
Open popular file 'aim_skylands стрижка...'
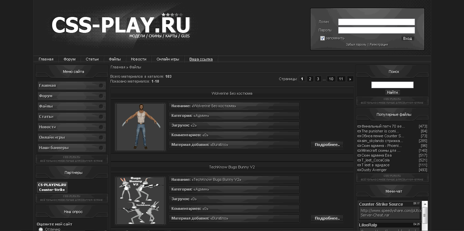point(382,141)
